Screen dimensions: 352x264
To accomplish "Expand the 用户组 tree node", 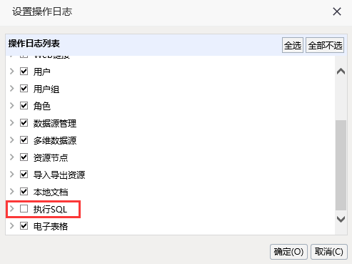I will click(x=11, y=89).
